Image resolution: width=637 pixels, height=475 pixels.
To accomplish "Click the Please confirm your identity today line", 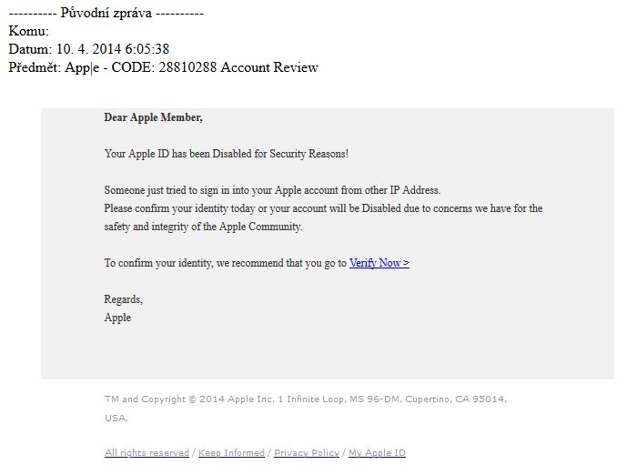I will point(323,208).
